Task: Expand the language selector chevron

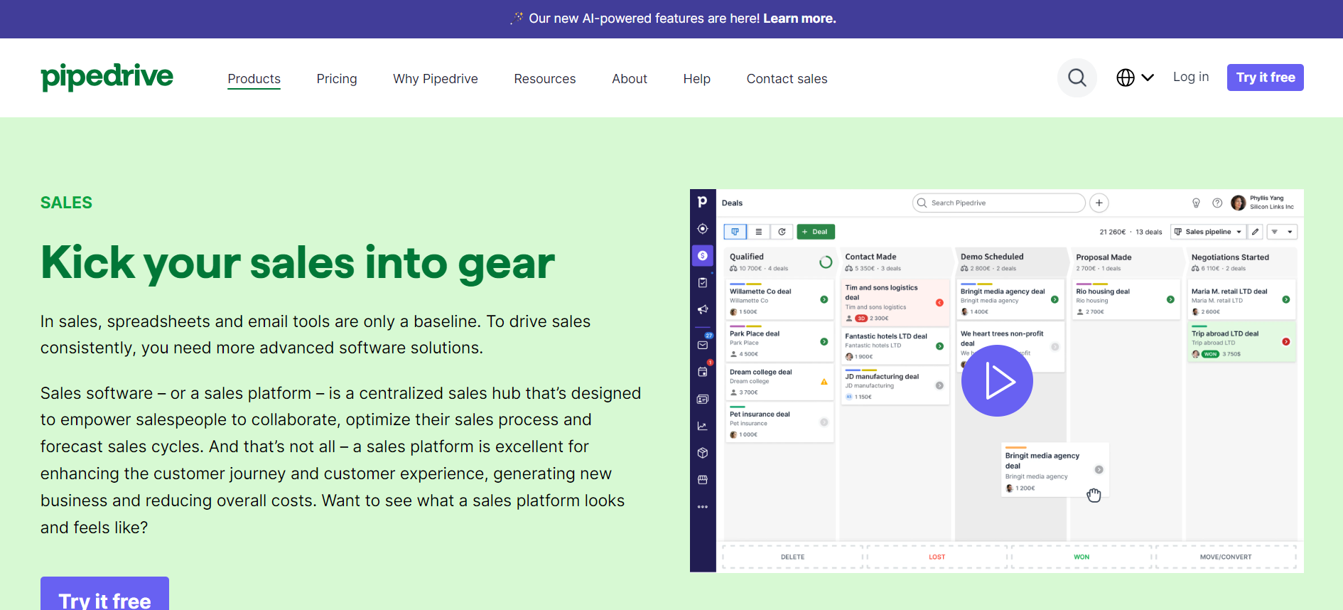Action: (x=1148, y=77)
